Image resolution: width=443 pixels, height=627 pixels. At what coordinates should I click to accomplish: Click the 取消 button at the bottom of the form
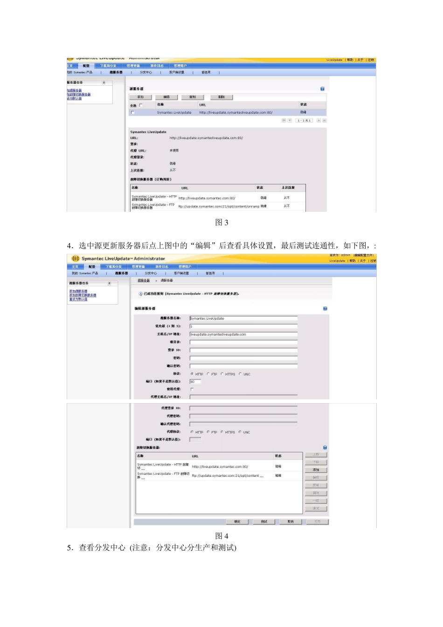pyautogui.click(x=291, y=522)
